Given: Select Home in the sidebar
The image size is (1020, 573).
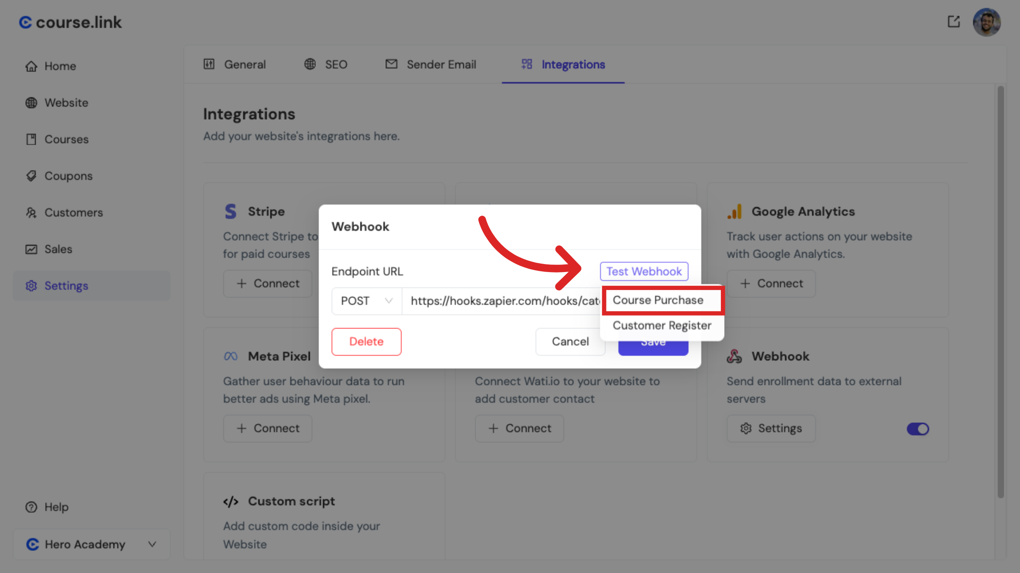Looking at the screenshot, I should coord(31,66).
